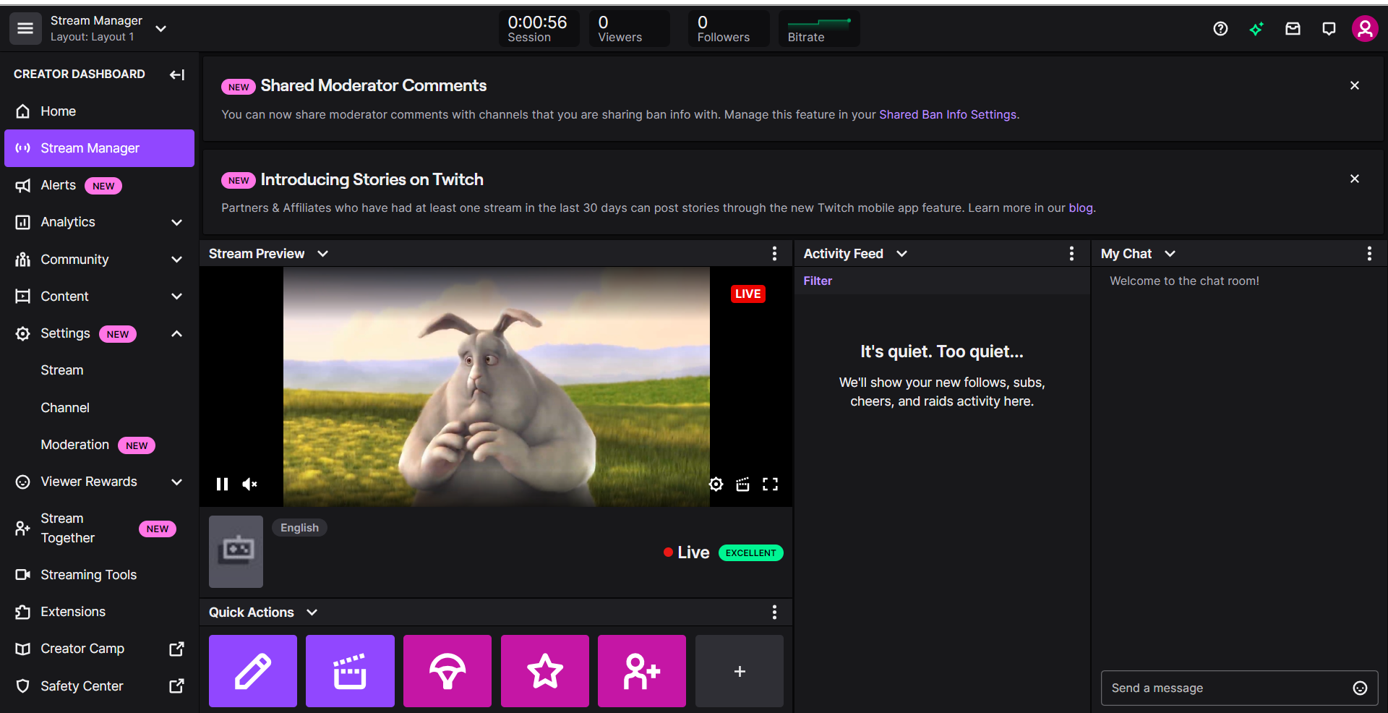The height and width of the screenshot is (713, 1388).
Task: Open stream preview player settings gear
Action: click(716, 484)
